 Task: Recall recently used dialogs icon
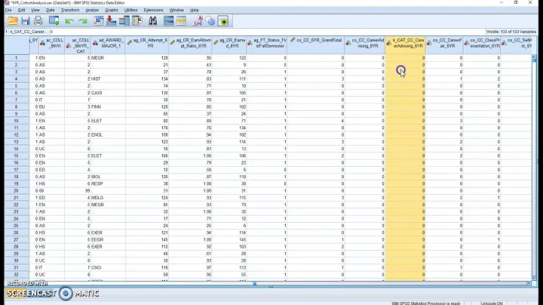[x=54, y=21]
